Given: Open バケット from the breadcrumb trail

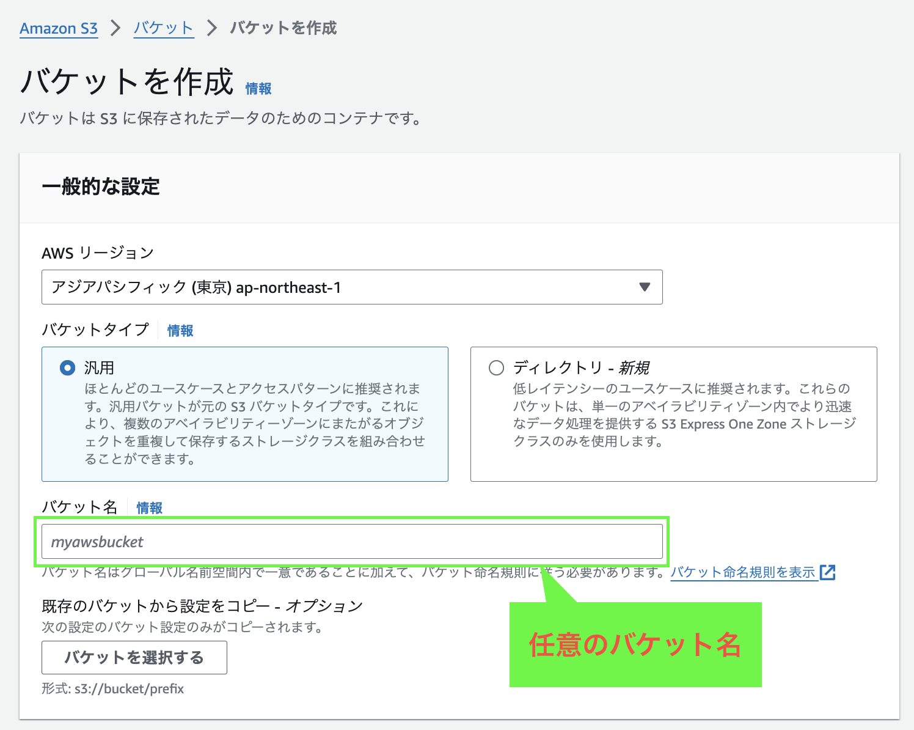Looking at the screenshot, I should pos(163,28).
